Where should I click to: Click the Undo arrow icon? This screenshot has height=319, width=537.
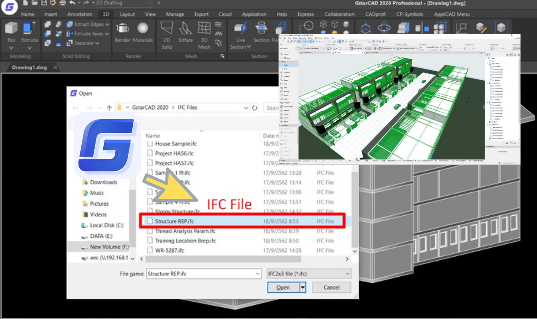click(72, 3)
